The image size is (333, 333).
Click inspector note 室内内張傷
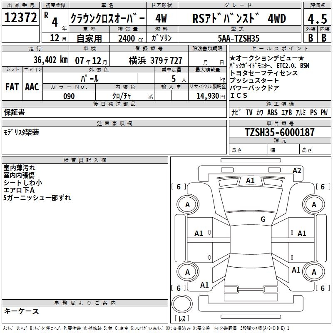[19, 175]
